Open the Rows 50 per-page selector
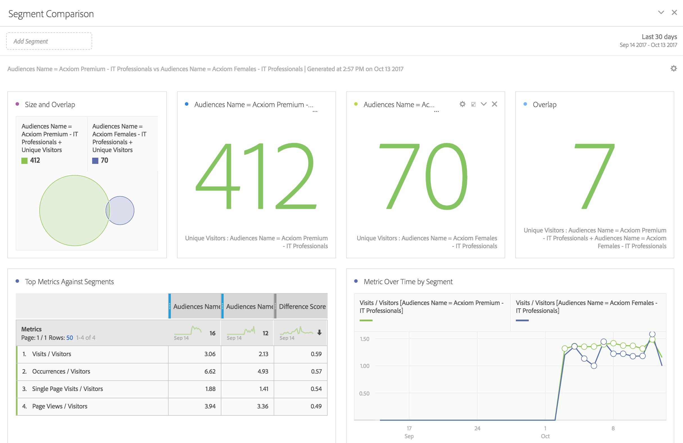The image size is (683, 443). [69, 338]
